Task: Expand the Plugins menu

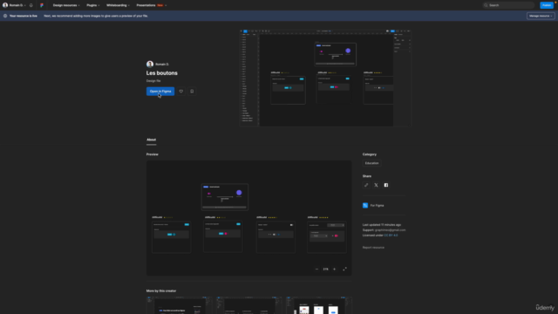Action: pos(93,5)
